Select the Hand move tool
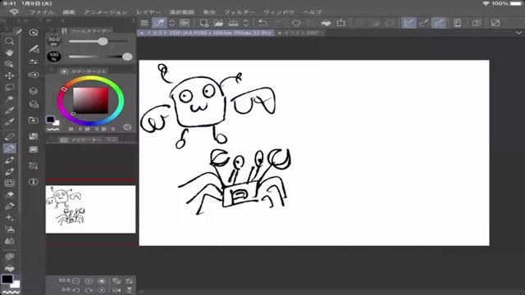The image size is (525, 295). coord(9,52)
